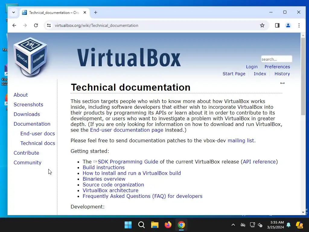Launch Firefox from the taskbar
This screenshot has height=232, width=309.
tap(168, 225)
